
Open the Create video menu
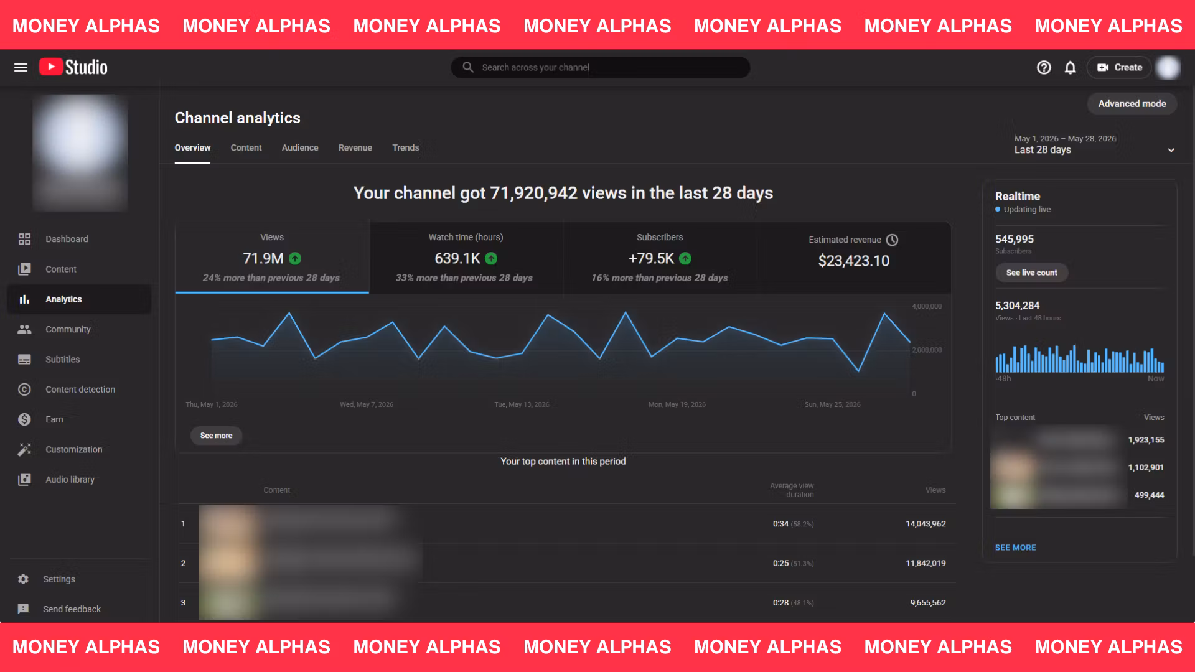[x=1119, y=67]
